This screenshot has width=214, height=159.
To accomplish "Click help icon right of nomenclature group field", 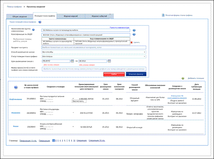I will click(x=134, y=30).
